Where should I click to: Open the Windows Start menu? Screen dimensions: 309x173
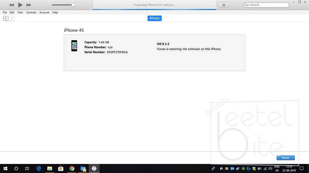[x=5, y=169]
